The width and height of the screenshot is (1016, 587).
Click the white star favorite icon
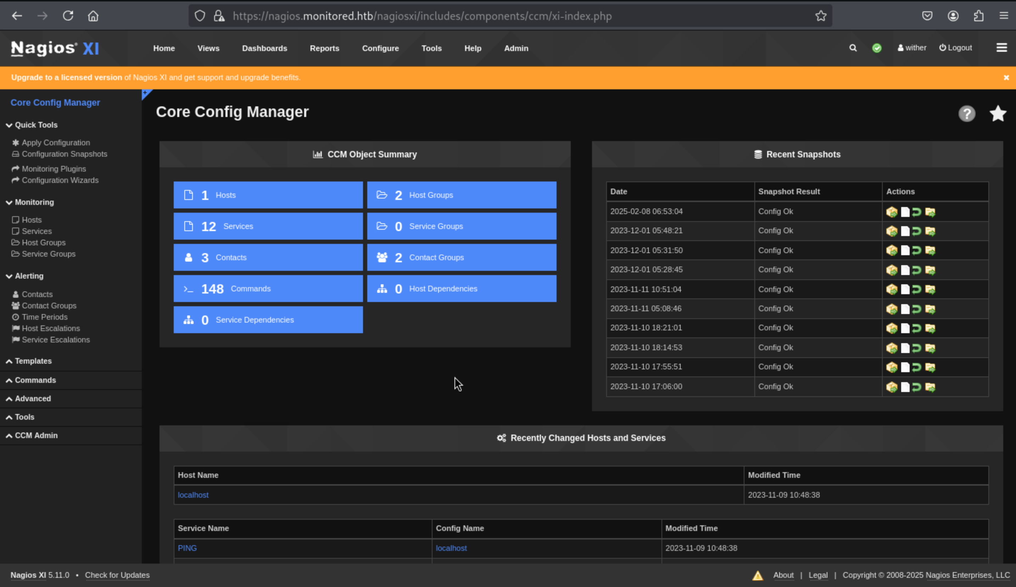pos(998,114)
